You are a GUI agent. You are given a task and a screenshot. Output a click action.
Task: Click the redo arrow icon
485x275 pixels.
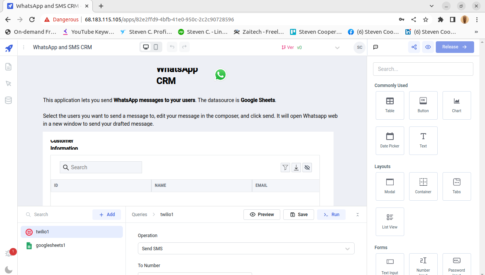point(184,47)
